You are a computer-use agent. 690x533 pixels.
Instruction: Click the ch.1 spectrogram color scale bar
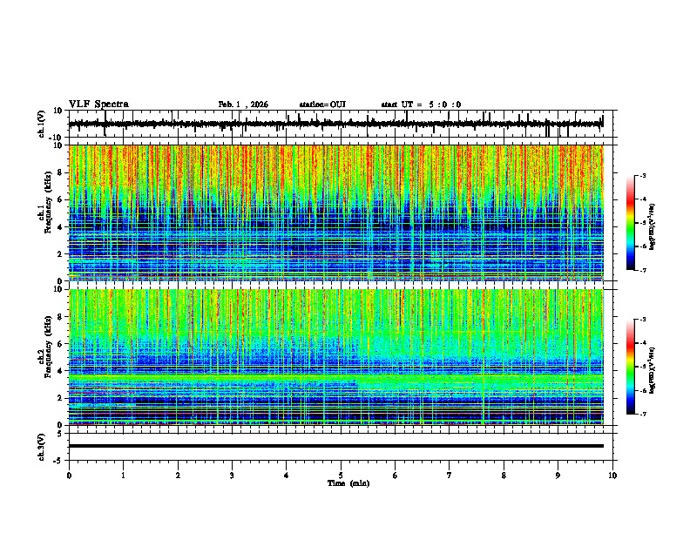[x=630, y=223]
